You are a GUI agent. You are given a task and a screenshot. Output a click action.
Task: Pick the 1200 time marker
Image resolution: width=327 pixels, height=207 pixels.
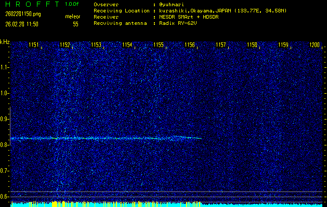pos(314,45)
